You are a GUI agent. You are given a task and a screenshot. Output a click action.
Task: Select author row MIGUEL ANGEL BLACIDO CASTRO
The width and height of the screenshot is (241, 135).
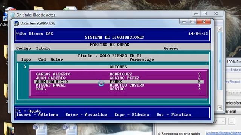pyautogui.click(x=119, y=85)
